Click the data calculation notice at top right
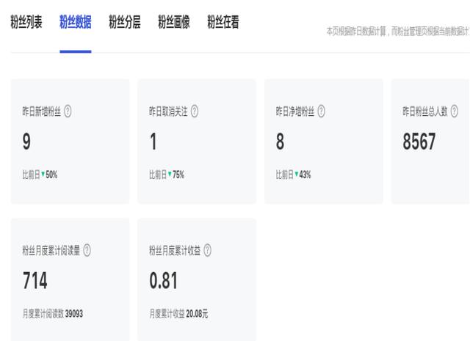 (397, 30)
